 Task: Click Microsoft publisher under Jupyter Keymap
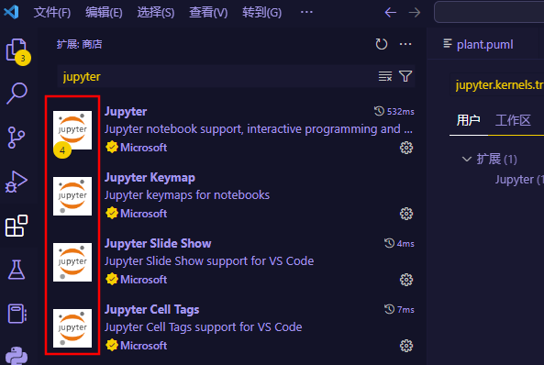tap(144, 214)
